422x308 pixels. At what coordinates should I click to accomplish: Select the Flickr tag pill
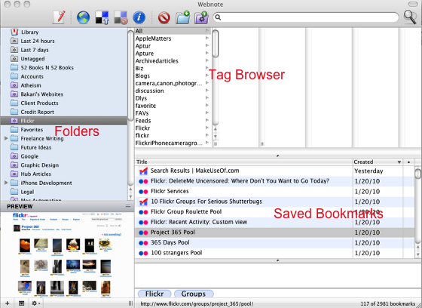[154, 294]
